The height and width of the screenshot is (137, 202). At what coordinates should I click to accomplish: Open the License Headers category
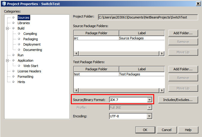coord(29,71)
